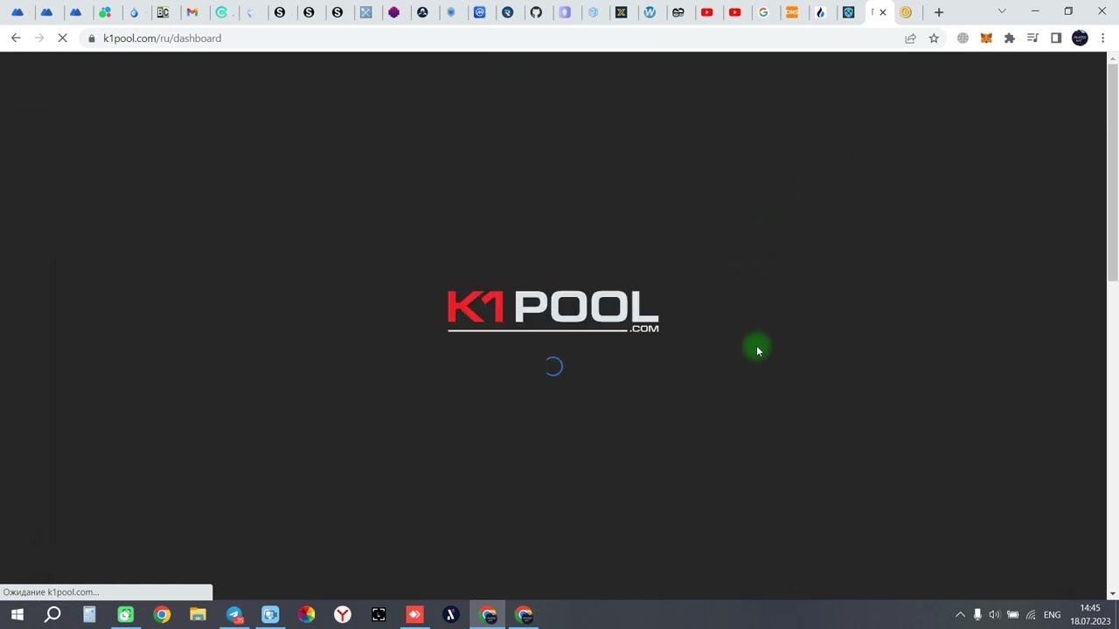Open Wi-Fi network settings in tray
The image size is (1119, 629).
(x=1031, y=615)
